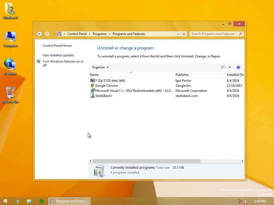Click the change view icon

click(x=223, y=67)
